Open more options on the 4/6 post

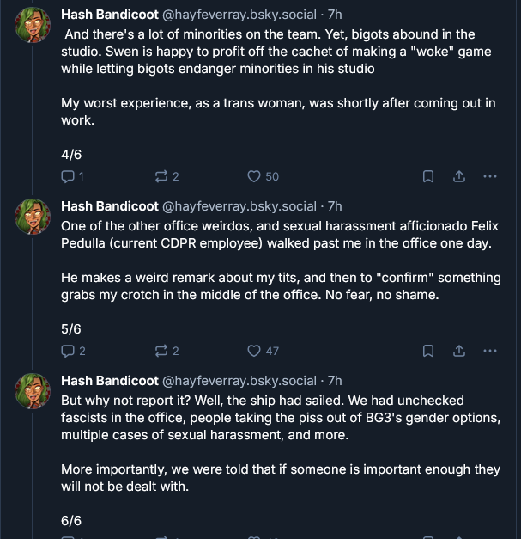490,176
